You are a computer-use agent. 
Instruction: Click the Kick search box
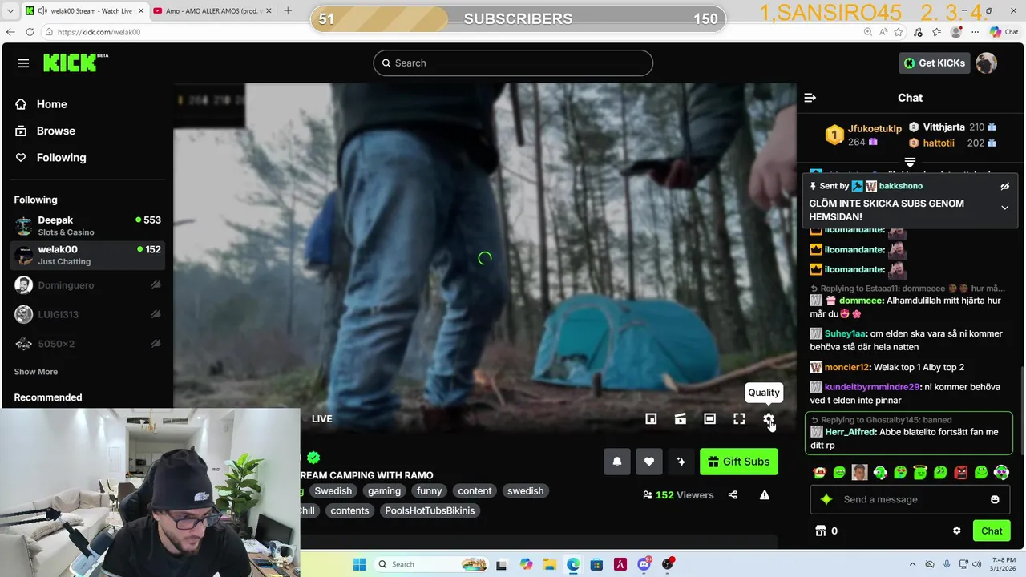tap(513, 63)
